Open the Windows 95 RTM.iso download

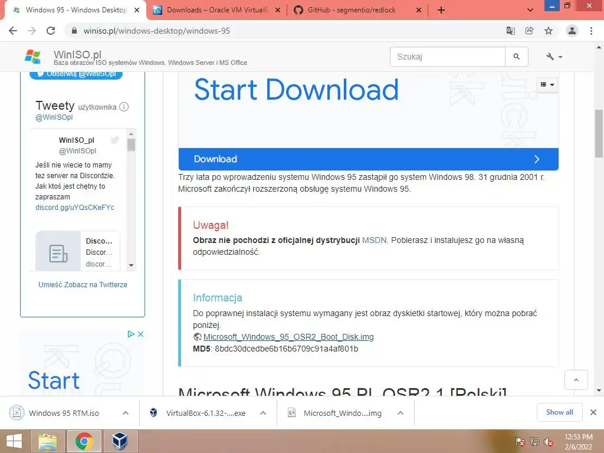click(x=64, y=413)
